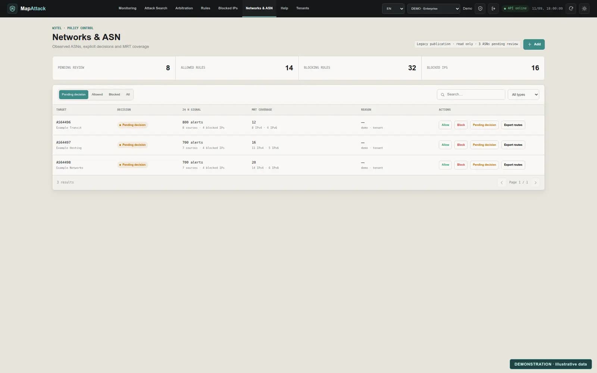Screen dimensions: 597x373
Task: Click the magnifier icon in search box
Action: tap(443, 95)
